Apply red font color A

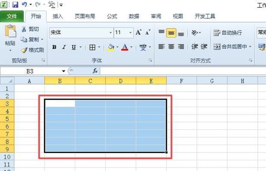(125, 47)
